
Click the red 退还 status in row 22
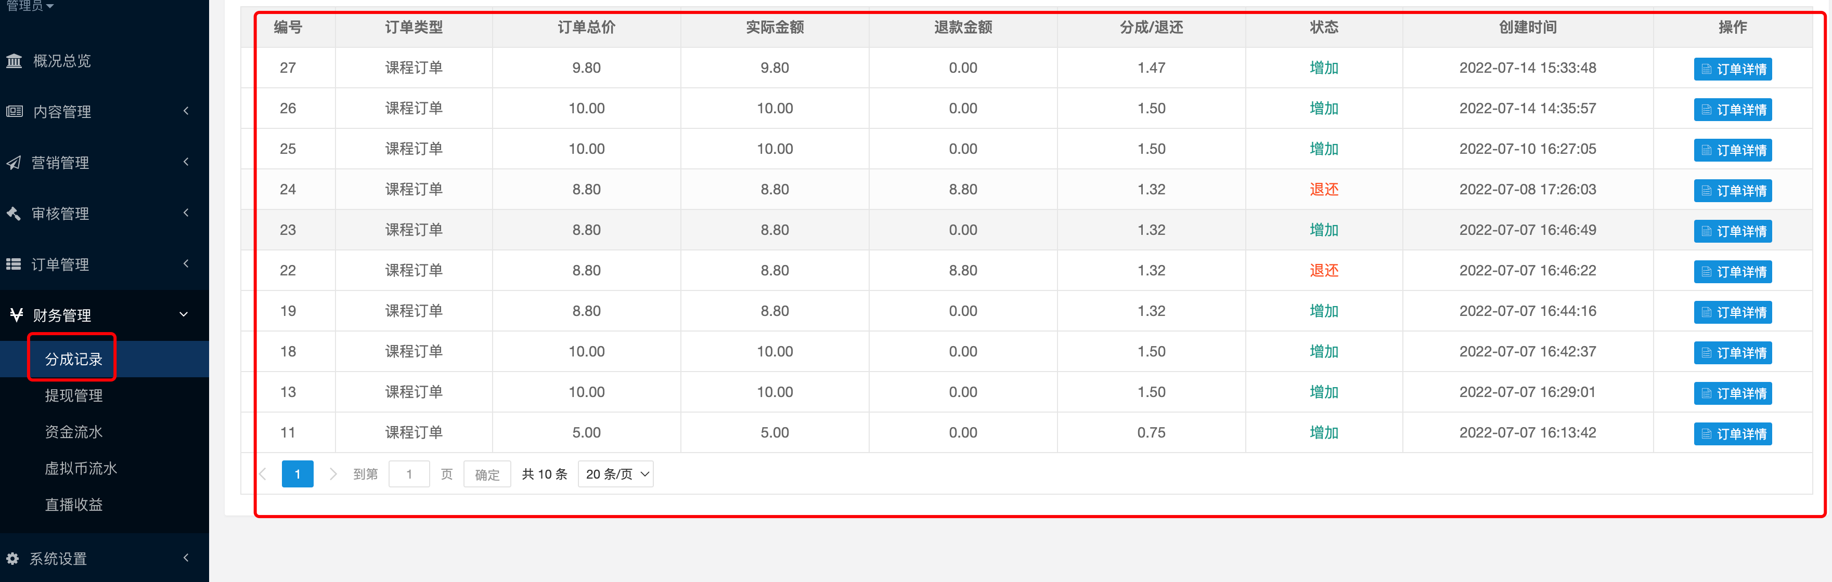pos(1323,270)
